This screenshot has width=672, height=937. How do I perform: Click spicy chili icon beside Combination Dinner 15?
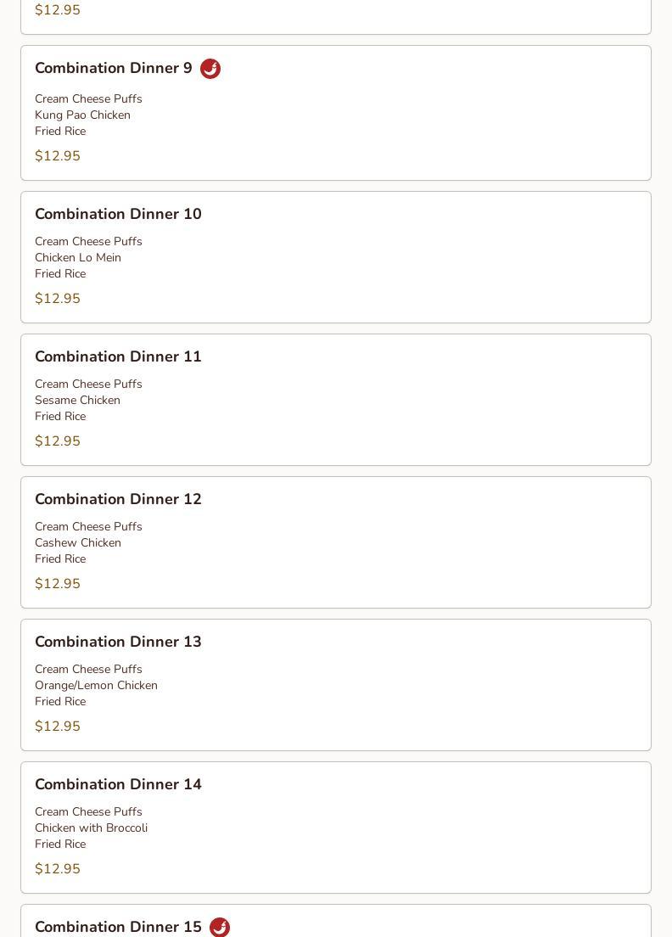point(220,927)
